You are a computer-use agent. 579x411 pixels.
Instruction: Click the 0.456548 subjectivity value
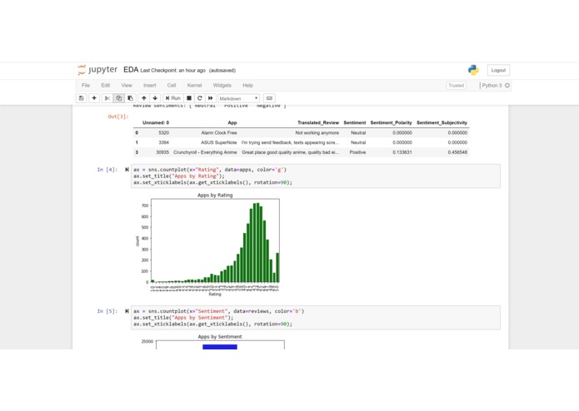(x=457, y=152)
